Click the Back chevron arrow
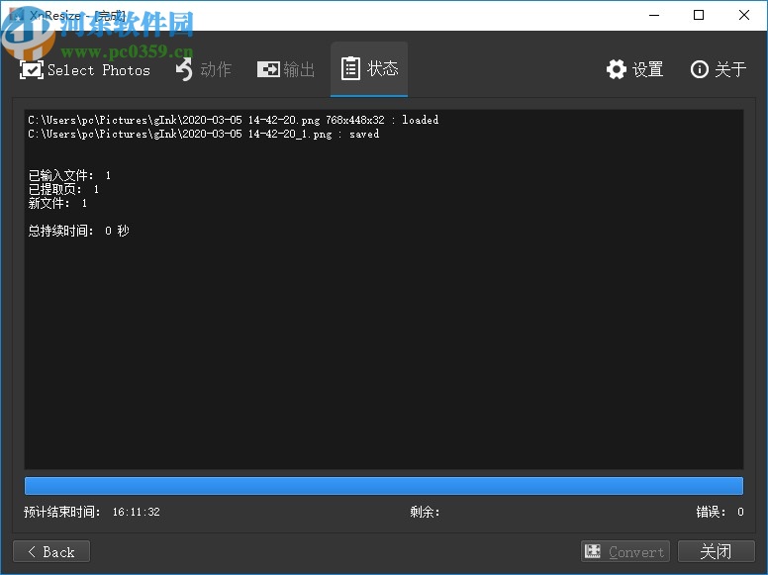Image resolution: width=768 pixels, height=575 pixels. (x=32, y=551)
